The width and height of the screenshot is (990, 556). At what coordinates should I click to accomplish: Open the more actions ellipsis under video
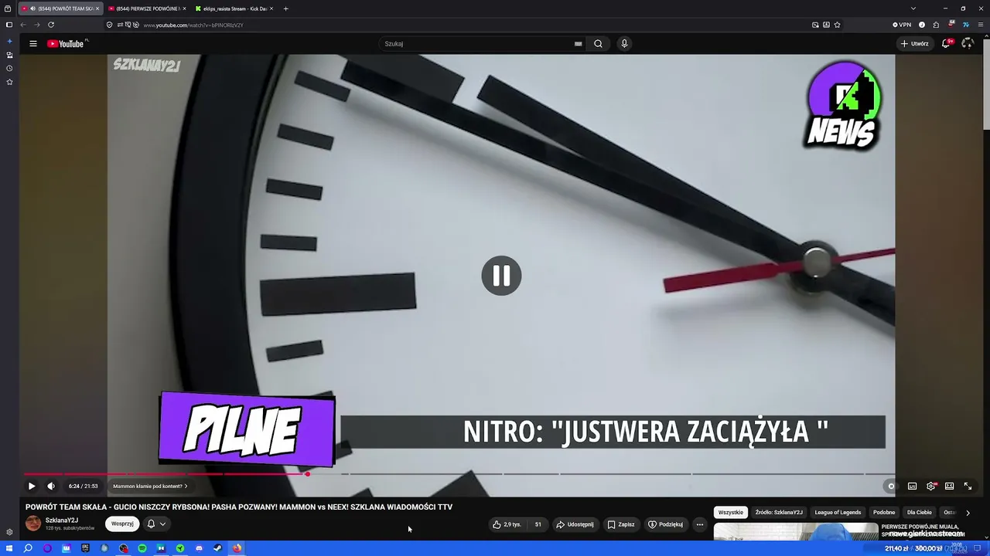(700, 524)
